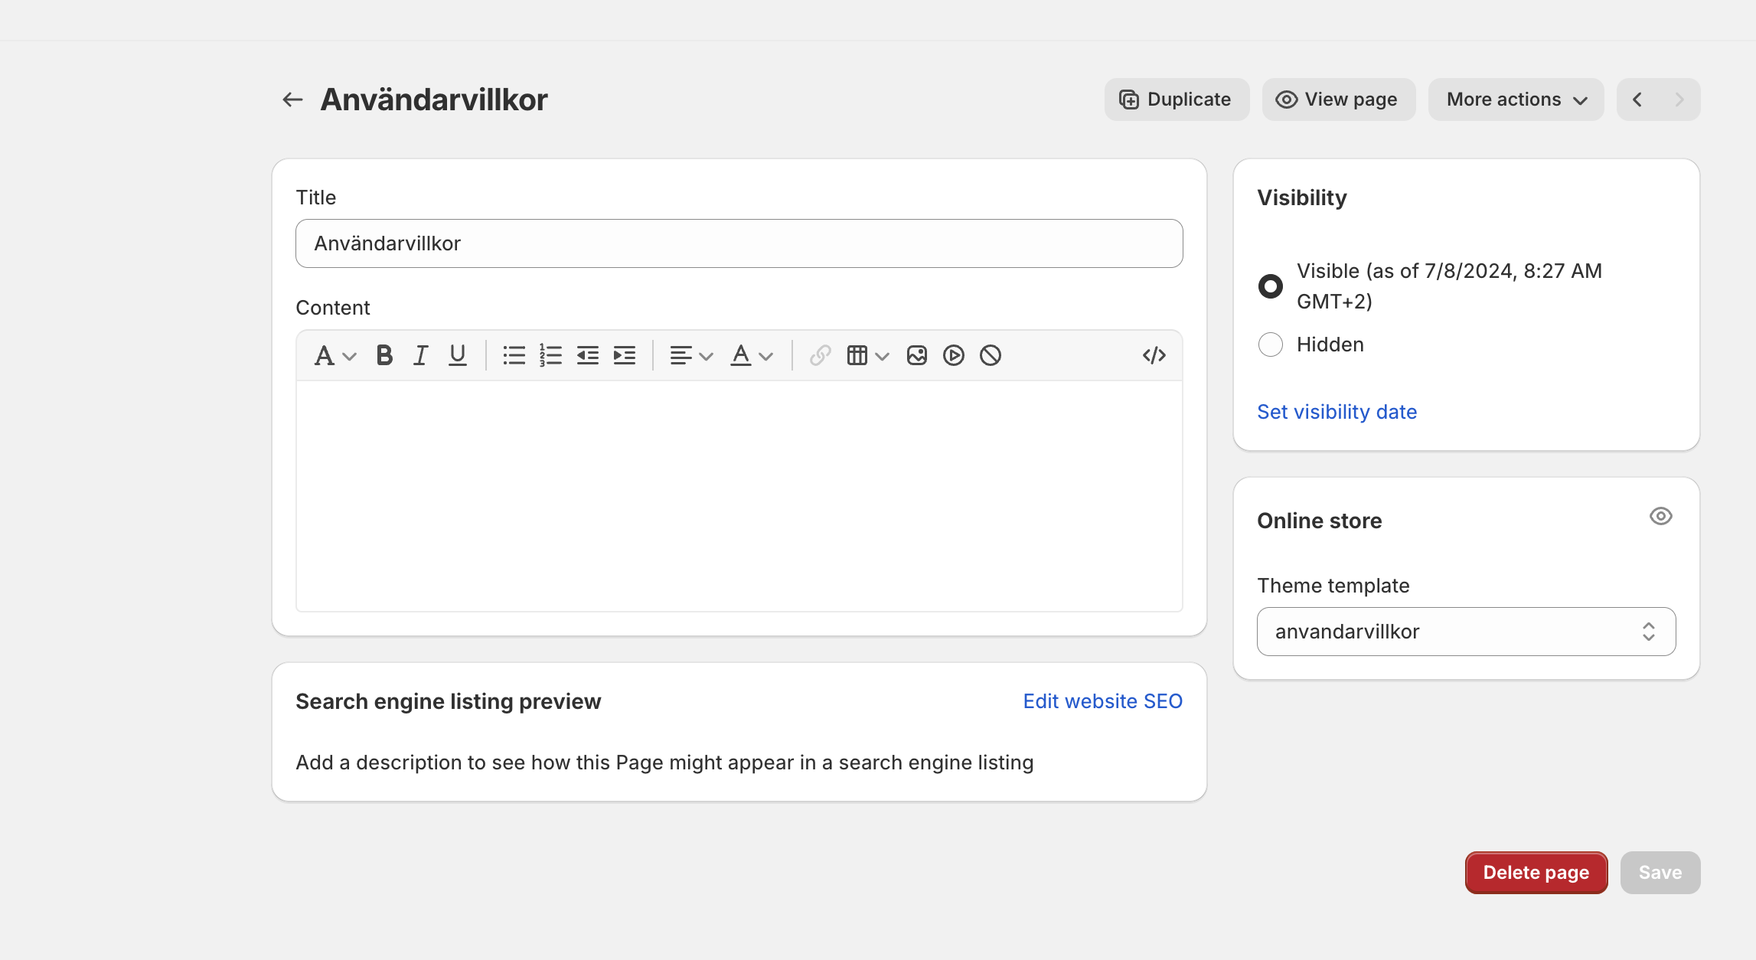Click the Delete page button

click(1536, 873)
